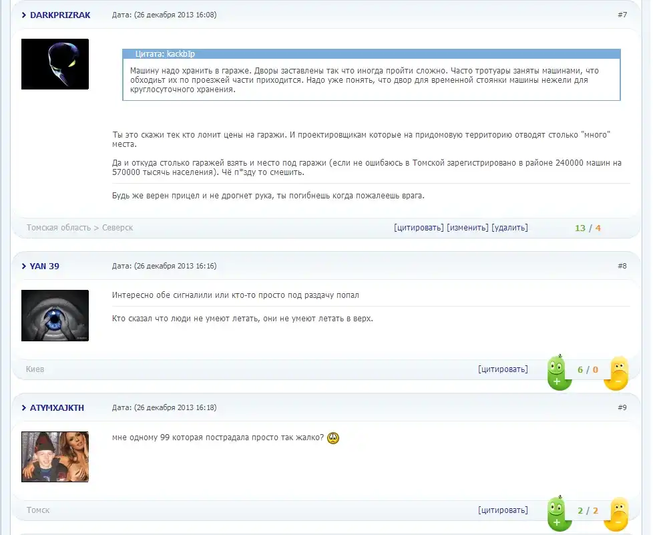Quote YAN 39's post via [цитировать]

(503, 369)
